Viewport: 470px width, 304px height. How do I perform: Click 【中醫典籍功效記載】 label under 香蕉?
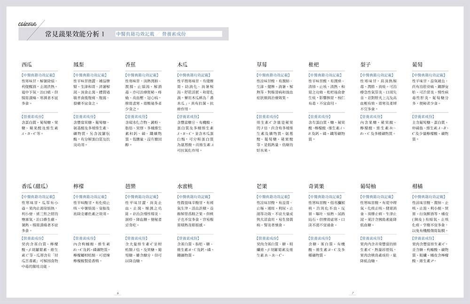coord(142,75)
